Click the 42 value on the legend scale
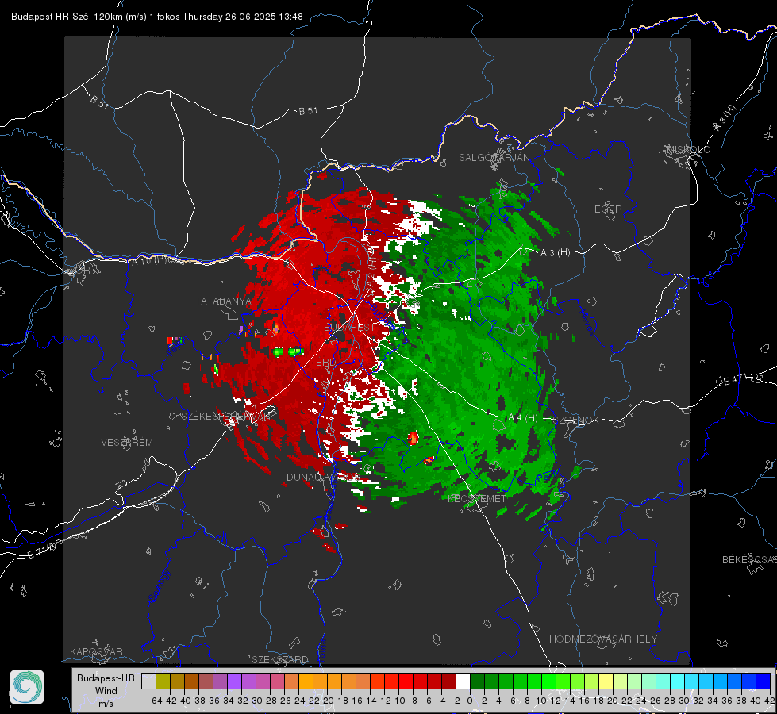Screen dimensions: 777x714 [x=770, y=701]
